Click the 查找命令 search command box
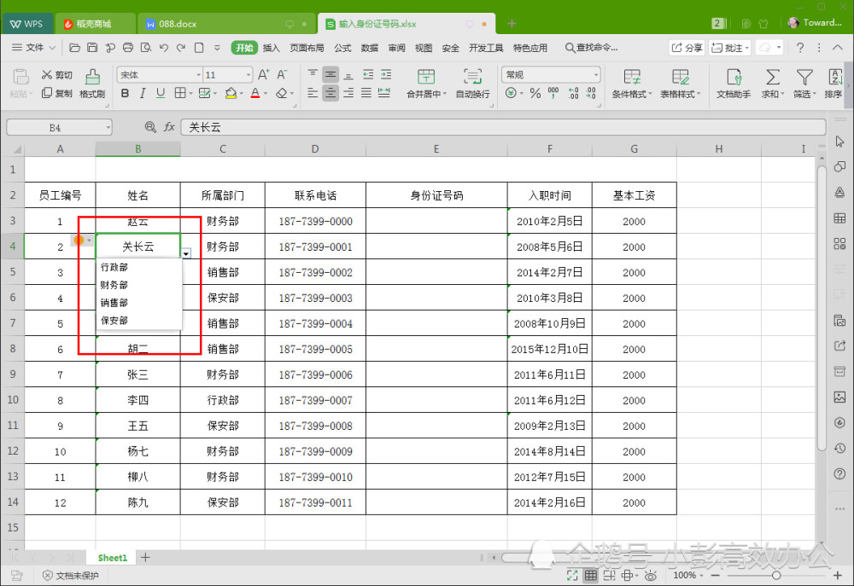 592,48
